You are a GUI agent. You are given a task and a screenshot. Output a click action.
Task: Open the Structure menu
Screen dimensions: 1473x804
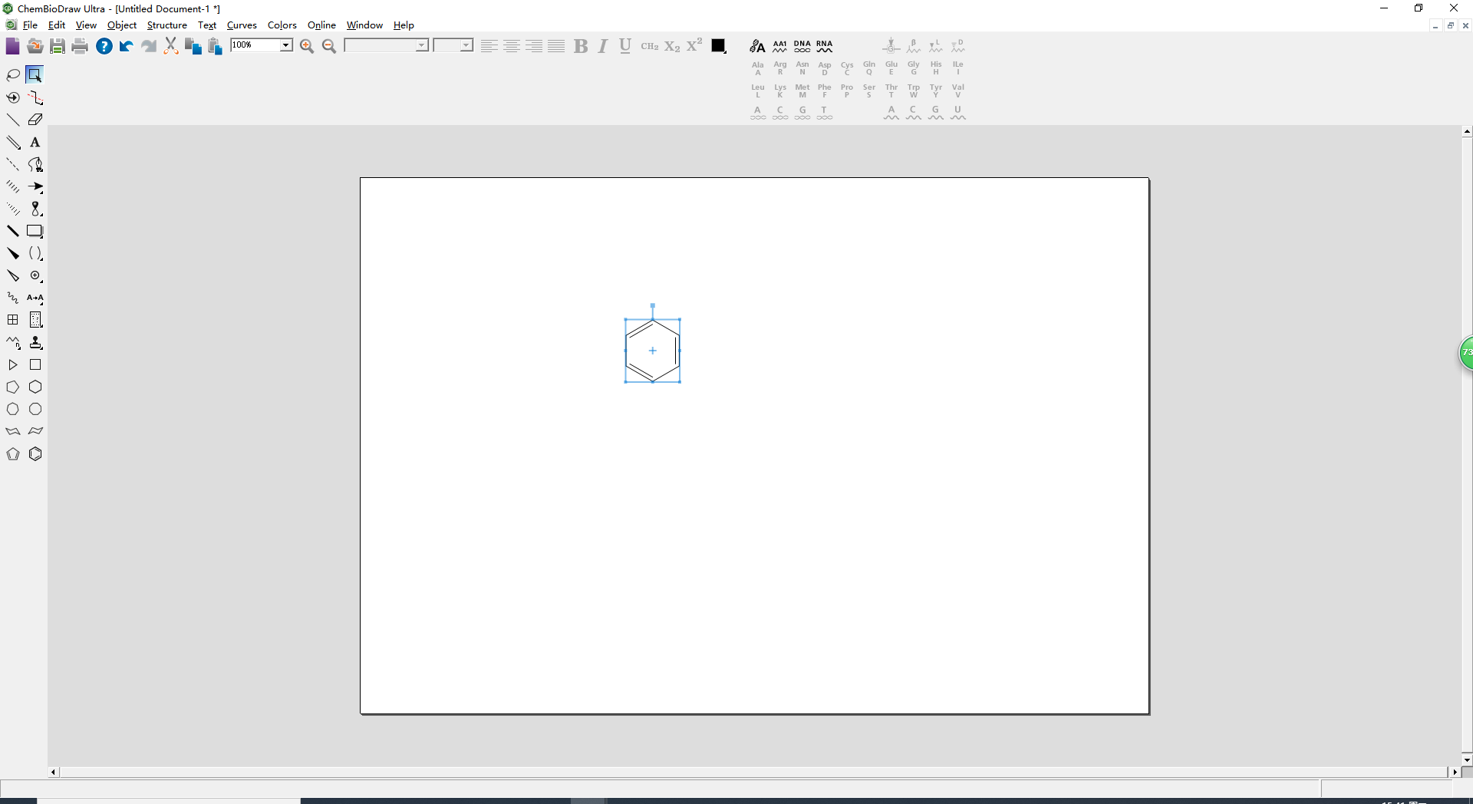click(x=166, y=25)
